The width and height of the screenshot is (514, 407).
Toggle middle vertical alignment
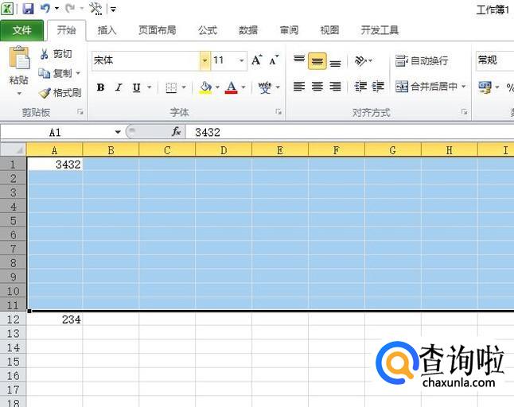click(x=317, y=61)
